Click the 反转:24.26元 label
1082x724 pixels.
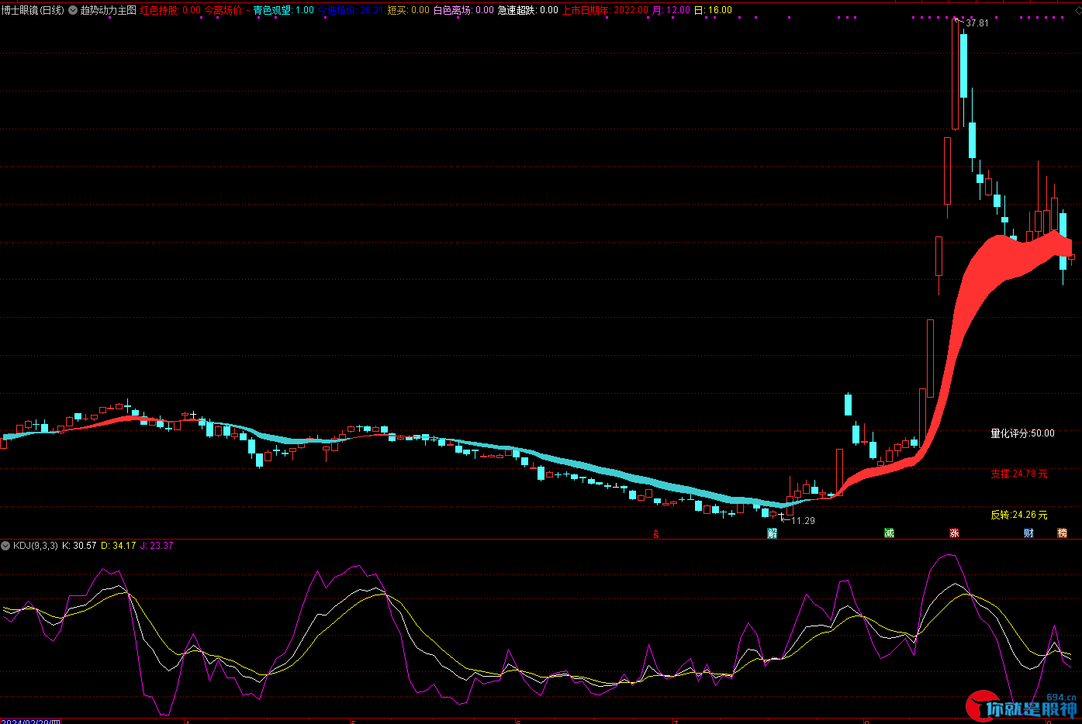tap(1019, 515)
